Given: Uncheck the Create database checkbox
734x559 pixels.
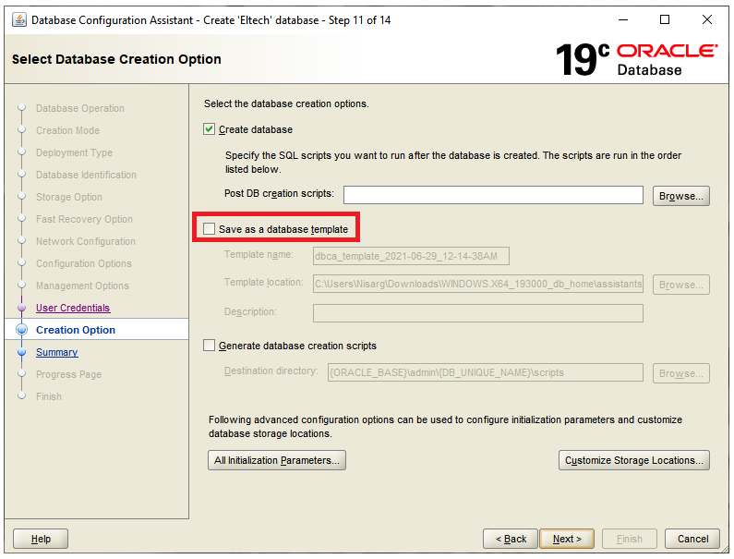Looking at the screenshot, I should pyautogui.click(x=210, y=129).
